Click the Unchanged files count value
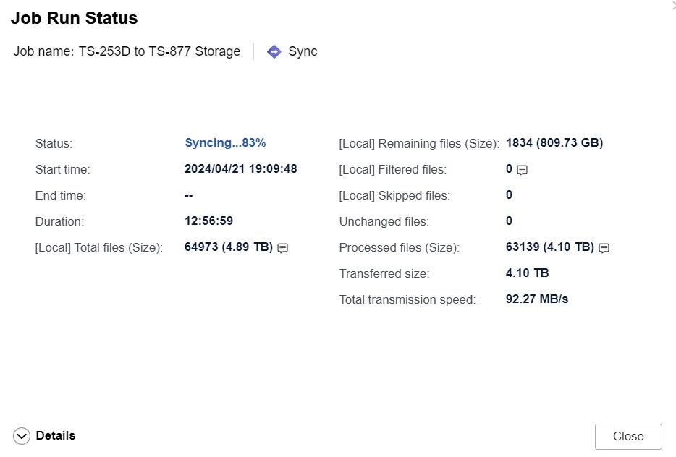The width and height of the screenshot is (676, 457). [509, 221]
